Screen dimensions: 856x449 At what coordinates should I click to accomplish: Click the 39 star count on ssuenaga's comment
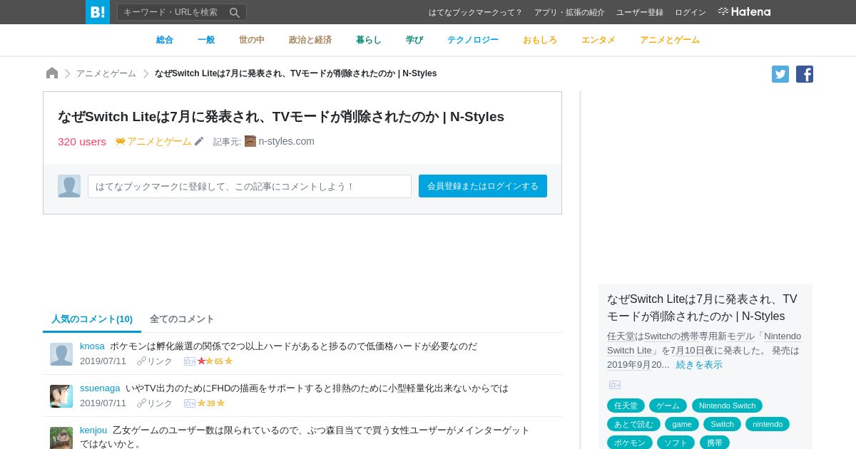[211, 403]
